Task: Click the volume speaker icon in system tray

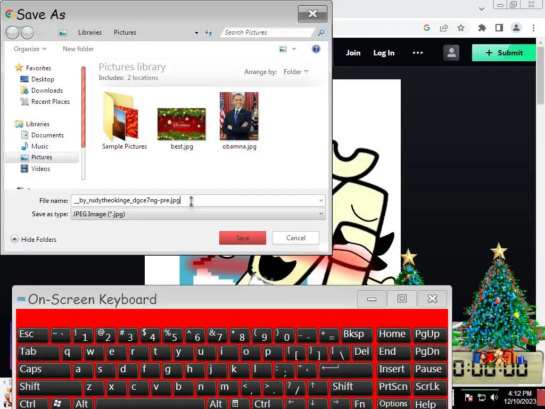Action: (494, 397)
